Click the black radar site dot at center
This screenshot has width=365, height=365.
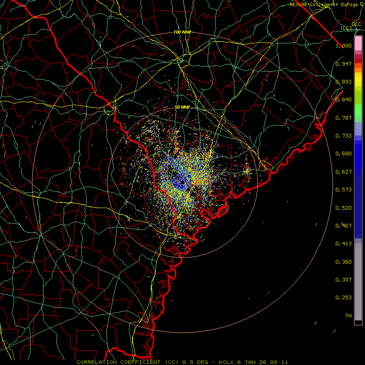[x=183, y=182]
